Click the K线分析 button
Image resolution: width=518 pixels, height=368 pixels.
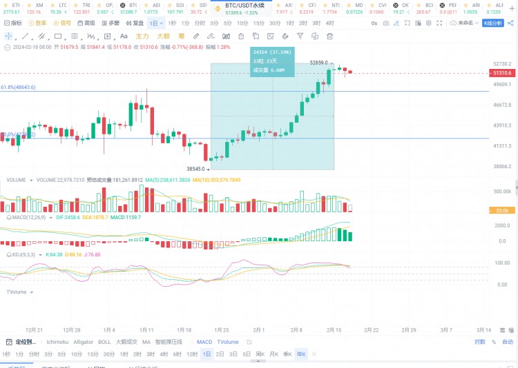tap(494, 23)
